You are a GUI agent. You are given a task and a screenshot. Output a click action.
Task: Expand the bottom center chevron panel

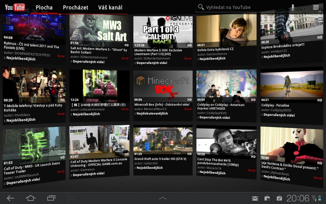pos(163,198)
